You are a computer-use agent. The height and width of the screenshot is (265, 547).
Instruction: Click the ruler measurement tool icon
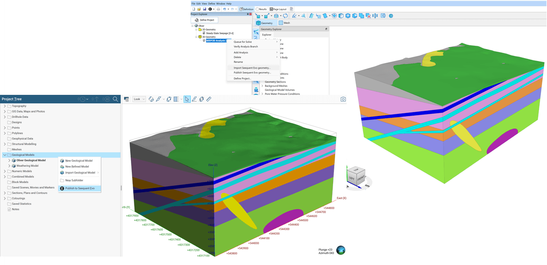click(x=209, y=99)
